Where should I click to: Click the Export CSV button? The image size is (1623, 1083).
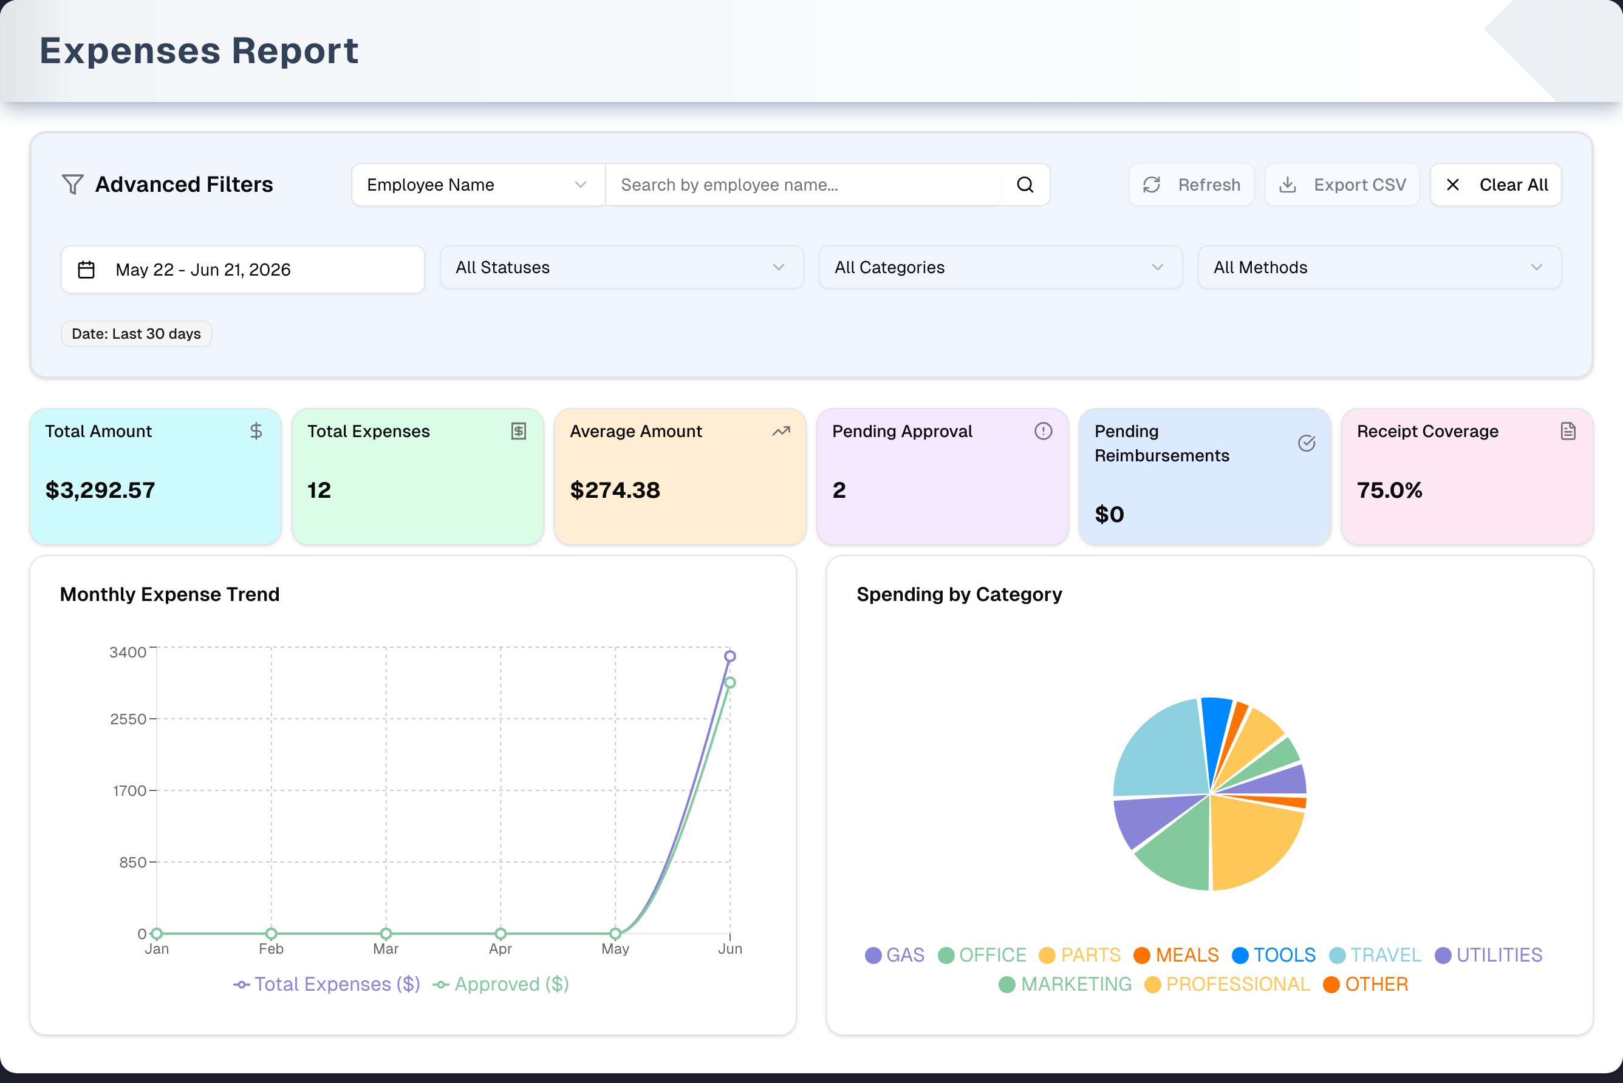coord(1342,185)
